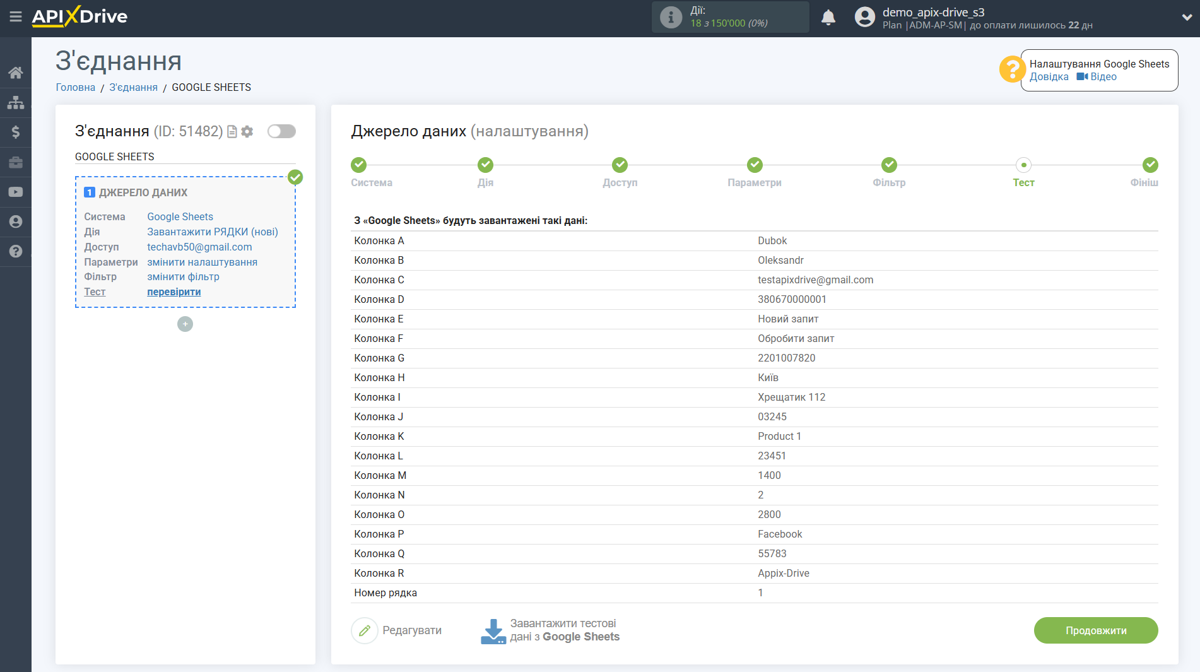Open the YouTube video sidebar icon

click(16, 192)
